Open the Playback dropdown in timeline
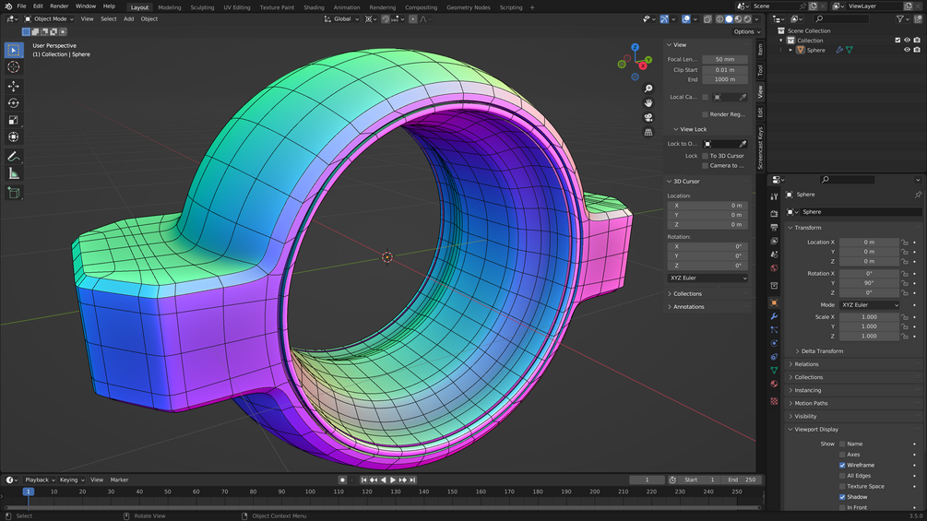Viewport: 927px width, 521px height. 40,480
